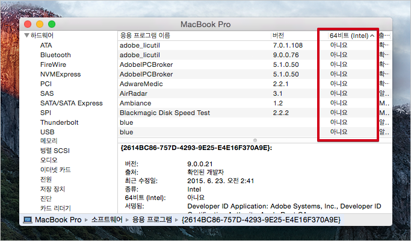
Task: Click version value 9.0.0.21 in details
Action: pos(200,164)
